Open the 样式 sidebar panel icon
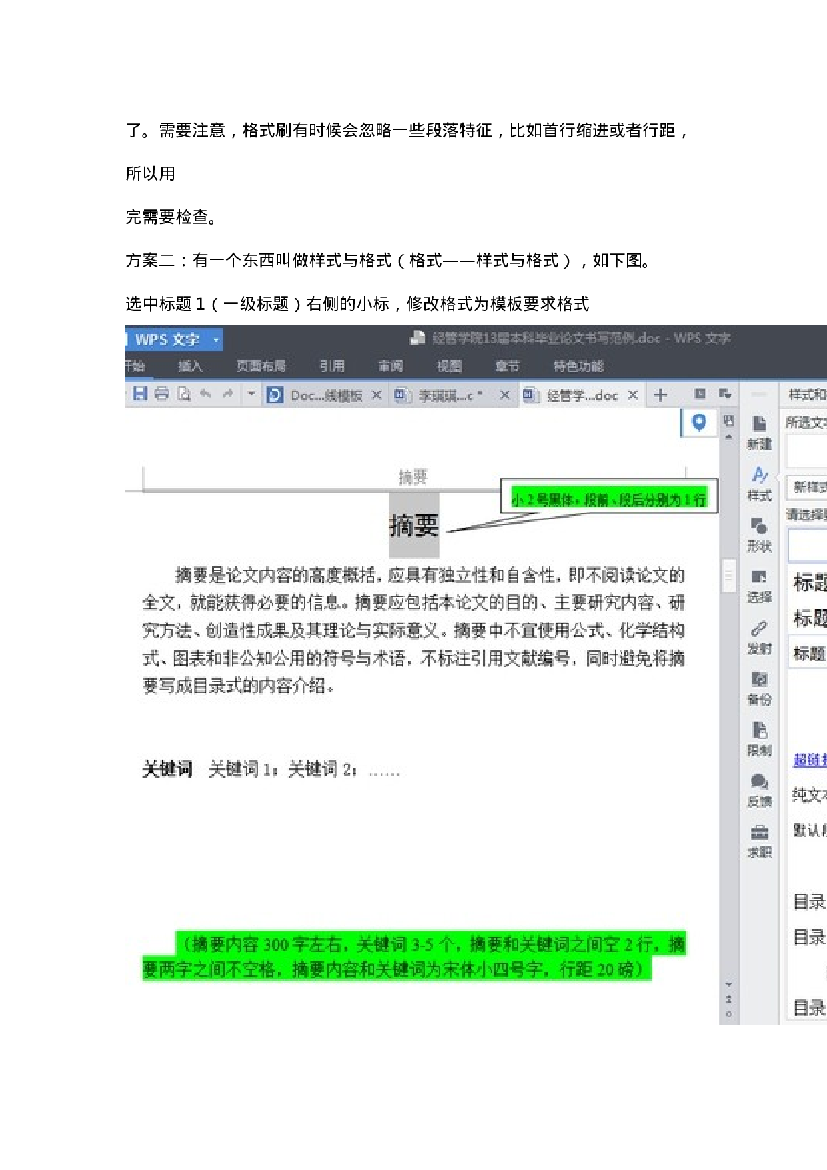 click(x=759, y=484)
